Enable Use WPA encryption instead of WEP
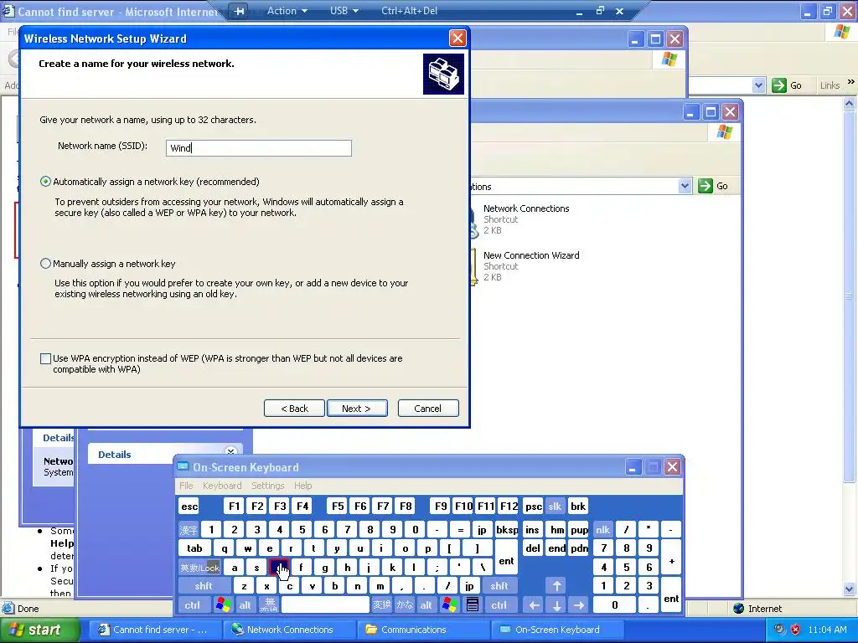 46,358
